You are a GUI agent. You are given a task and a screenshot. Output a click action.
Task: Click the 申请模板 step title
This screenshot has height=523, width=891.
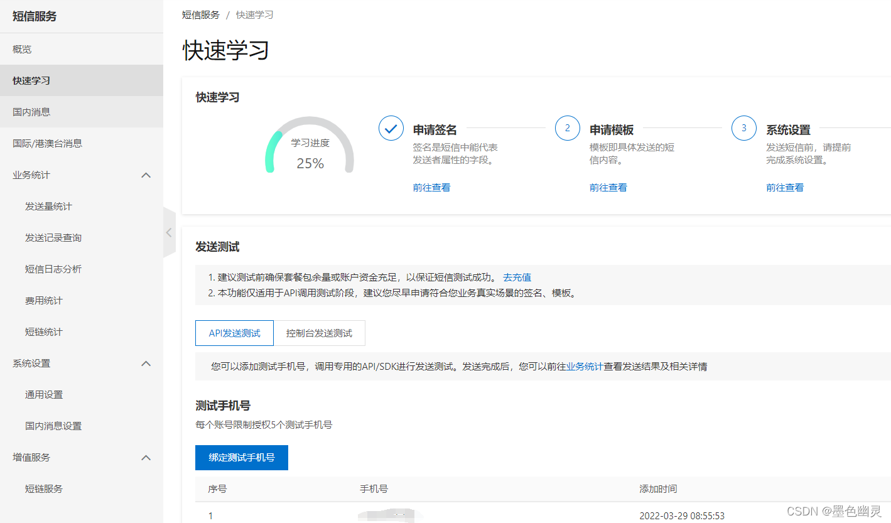pyautogui.click(x=611, y=130)
